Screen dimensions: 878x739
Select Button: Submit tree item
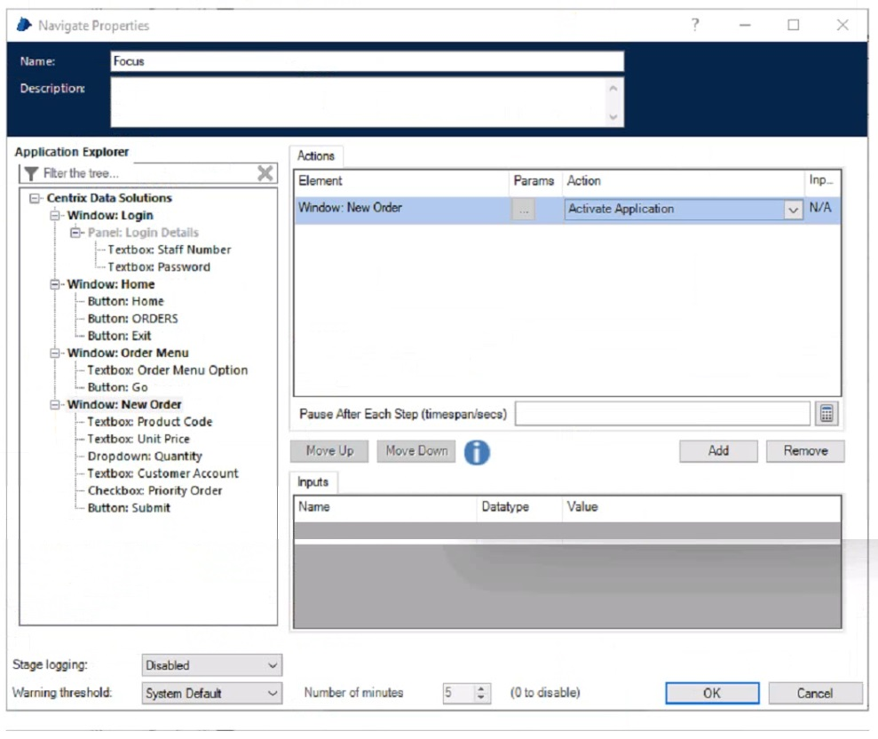tap(129, 508)
